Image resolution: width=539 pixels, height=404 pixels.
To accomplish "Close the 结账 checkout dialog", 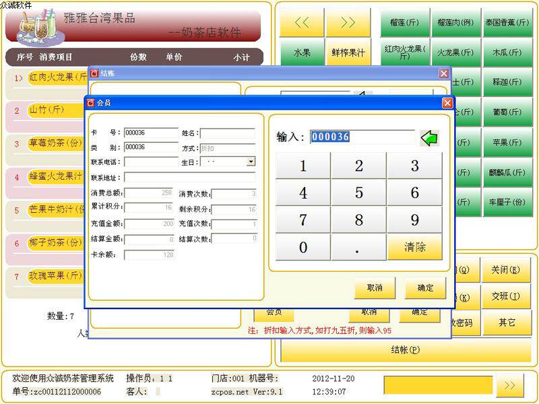I will 444,73.
